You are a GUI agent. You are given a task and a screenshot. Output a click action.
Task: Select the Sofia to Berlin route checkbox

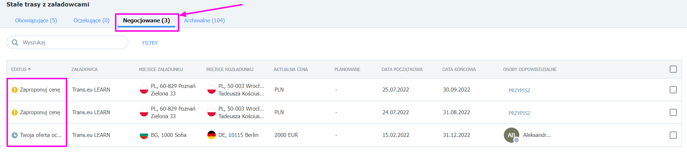tap(673, 135)
